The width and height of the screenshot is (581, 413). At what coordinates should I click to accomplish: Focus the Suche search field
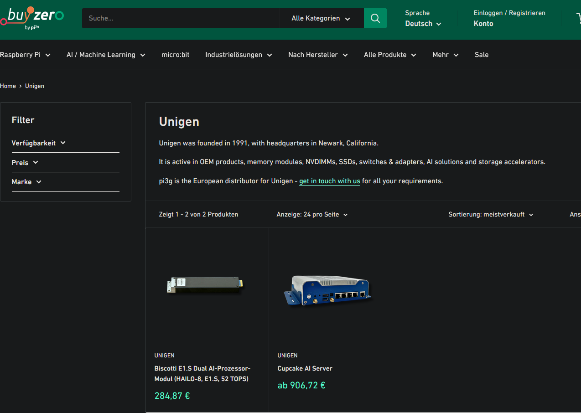click(x=181, y=18)
